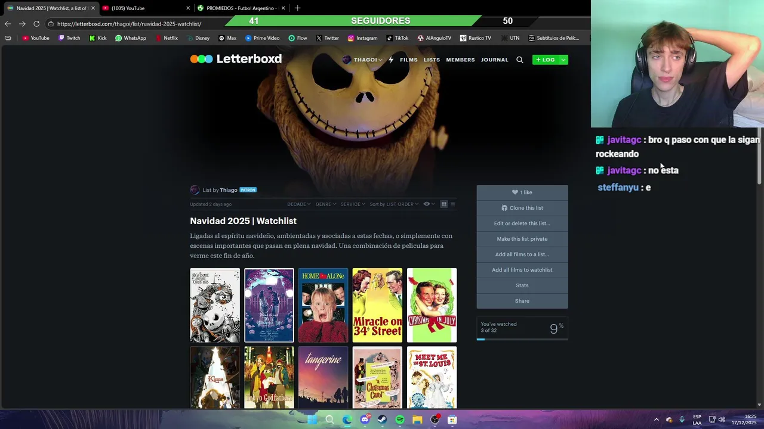The width and height of the screenshot is (764, 429).
Task: Open the Twitch bookmark
Action: pyautogui.click(x=69, y=38)
